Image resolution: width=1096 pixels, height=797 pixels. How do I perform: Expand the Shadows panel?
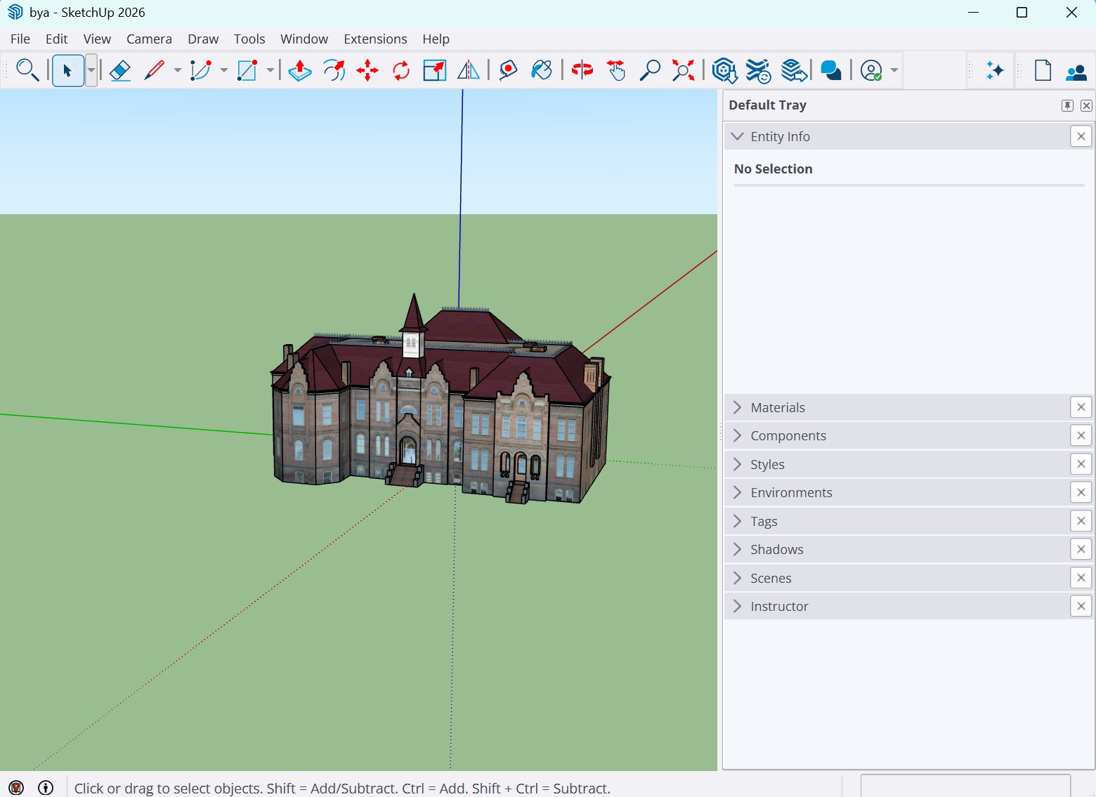tap(737, 549)
